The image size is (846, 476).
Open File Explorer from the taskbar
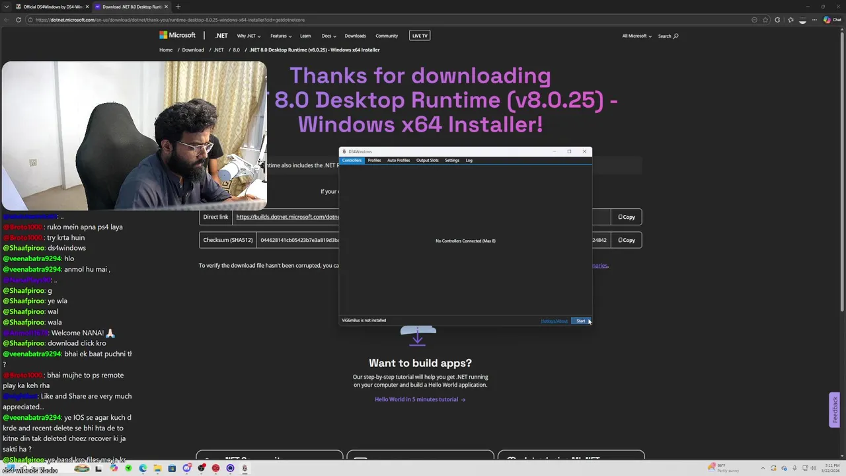[x=157, y=468]
